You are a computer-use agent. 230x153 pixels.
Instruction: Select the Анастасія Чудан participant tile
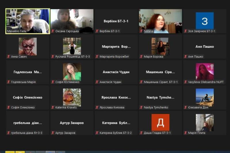116,72
